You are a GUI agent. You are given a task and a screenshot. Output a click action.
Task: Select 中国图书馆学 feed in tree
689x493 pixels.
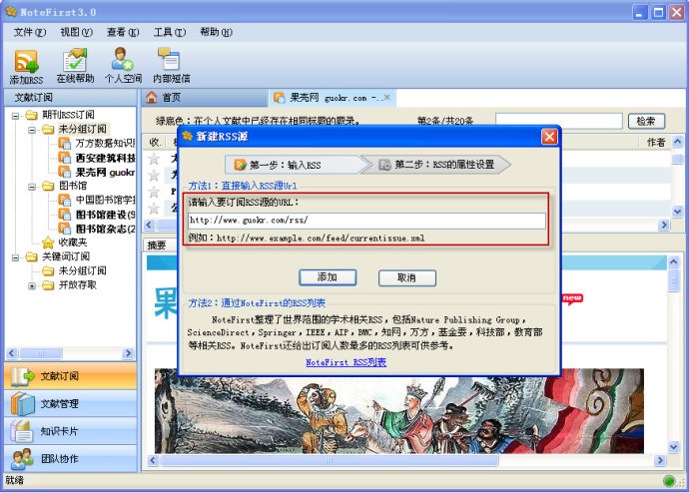(97, 201)
